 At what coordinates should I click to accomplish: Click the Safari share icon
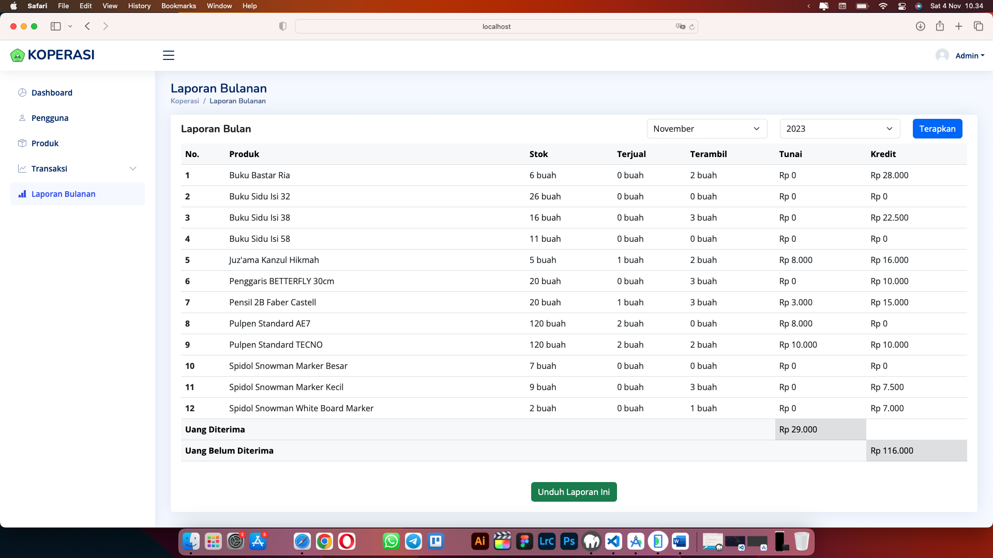pos(940,26)
